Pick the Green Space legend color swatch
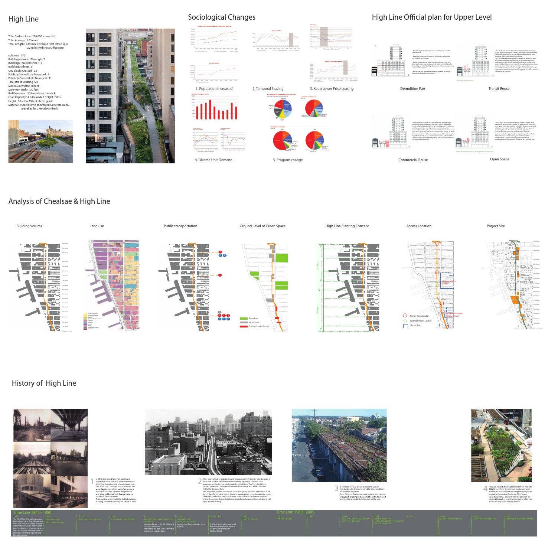 pyautogui.click(x=244, y=318)
